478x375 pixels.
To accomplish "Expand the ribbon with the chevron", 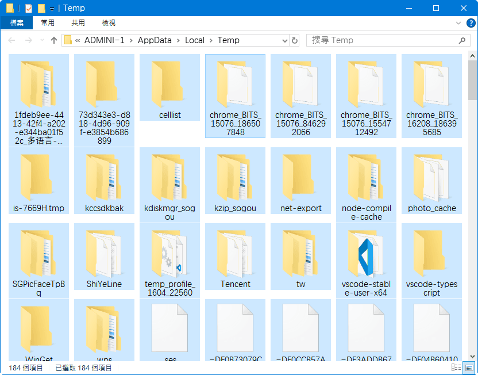I will click(x=458, y=23).
